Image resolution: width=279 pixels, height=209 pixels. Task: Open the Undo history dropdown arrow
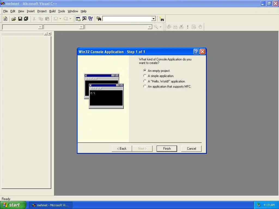click(60, 19)
